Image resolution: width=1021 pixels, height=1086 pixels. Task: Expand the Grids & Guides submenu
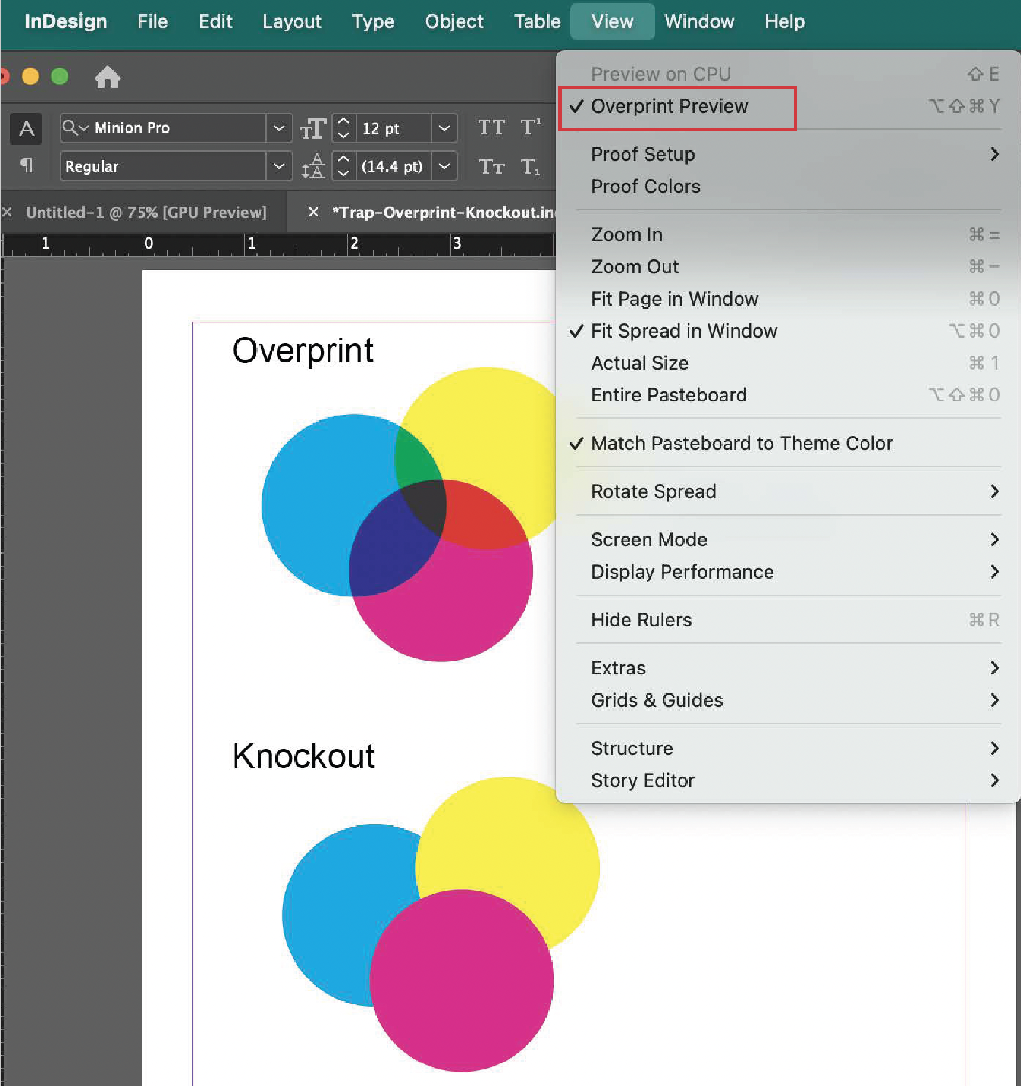(788, 700)
